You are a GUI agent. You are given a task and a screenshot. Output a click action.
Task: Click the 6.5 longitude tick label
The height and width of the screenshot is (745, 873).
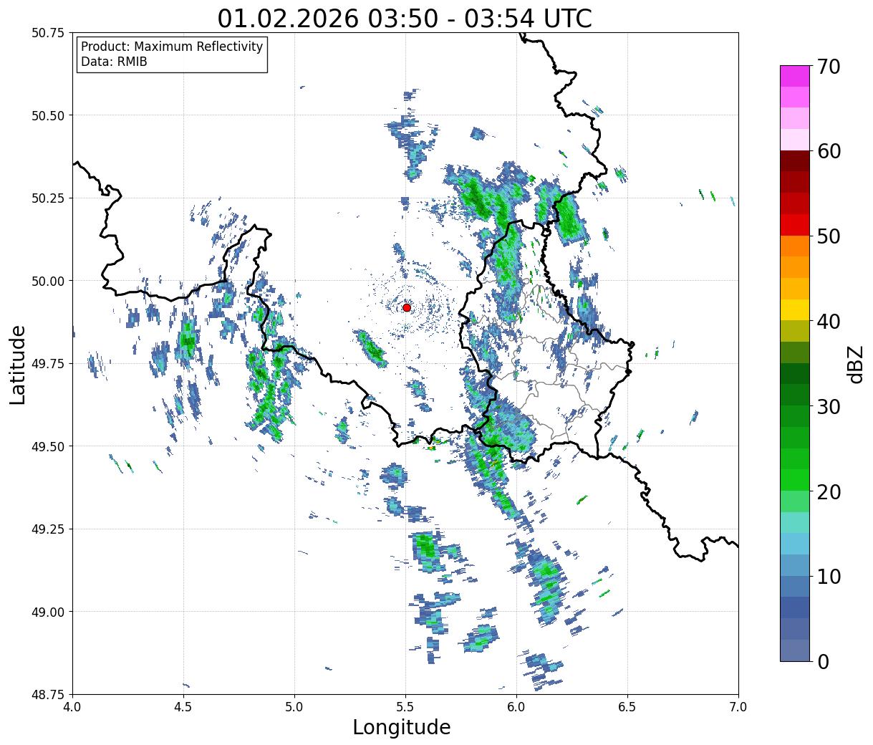(x=627, y=706)
